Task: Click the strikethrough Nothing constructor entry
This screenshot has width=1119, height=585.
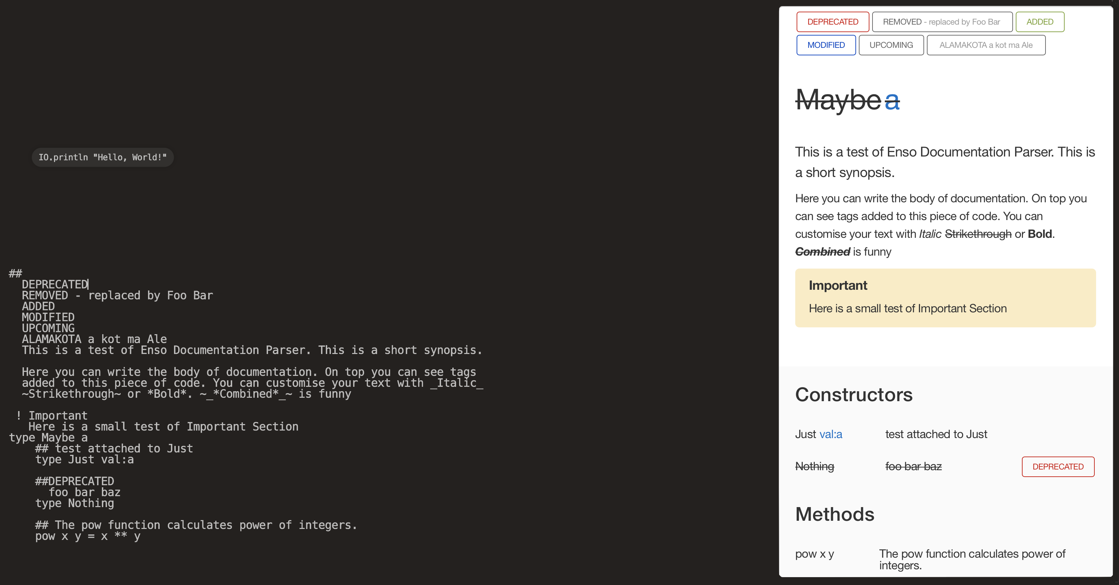Action: point(814,466)
